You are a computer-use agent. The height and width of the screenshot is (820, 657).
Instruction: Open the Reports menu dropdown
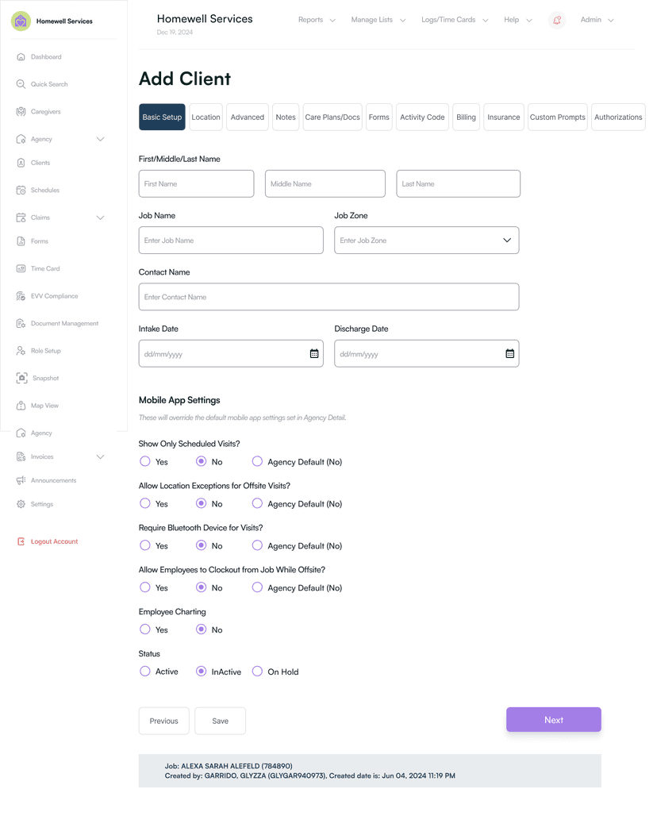(x=317, y=20)
